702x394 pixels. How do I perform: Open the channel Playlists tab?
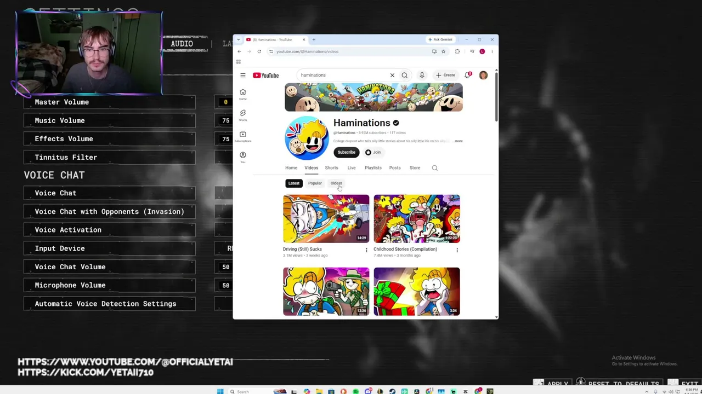click(373, 168)
